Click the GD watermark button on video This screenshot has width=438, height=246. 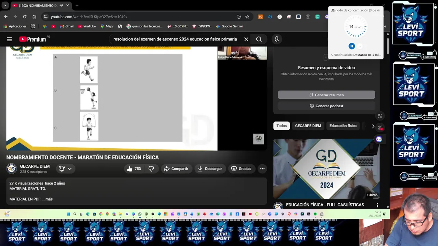(258, 138)
